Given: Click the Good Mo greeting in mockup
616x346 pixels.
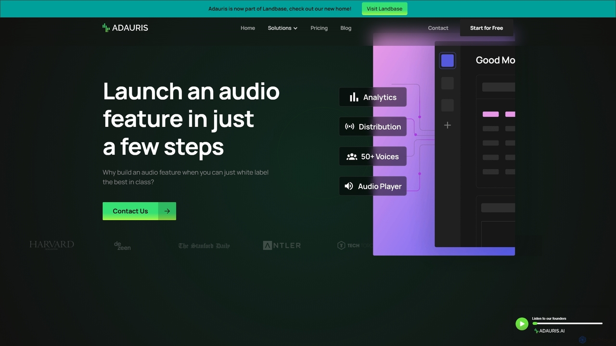Looking at the screenshot, I should pyautogui.click(x=495, y=60).
